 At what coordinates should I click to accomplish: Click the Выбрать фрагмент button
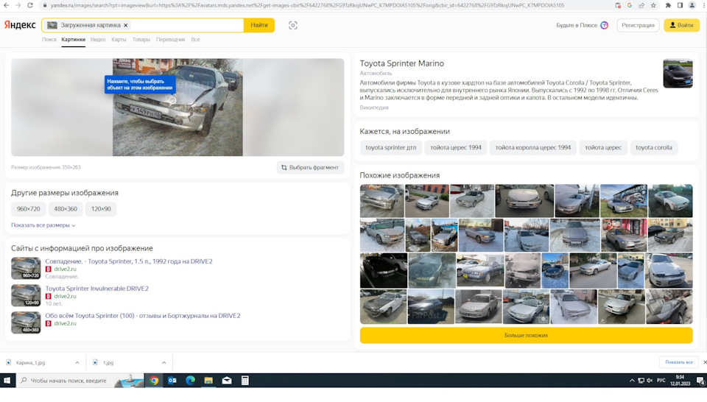pos(310,167)
